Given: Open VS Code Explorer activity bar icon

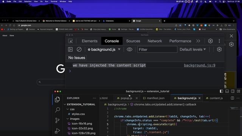Looking at the screenshot, I should (x=57, y=99).
